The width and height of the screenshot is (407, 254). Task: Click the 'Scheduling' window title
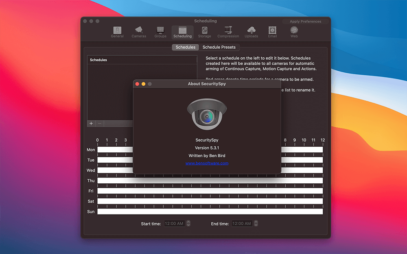[x=205, y=21]
